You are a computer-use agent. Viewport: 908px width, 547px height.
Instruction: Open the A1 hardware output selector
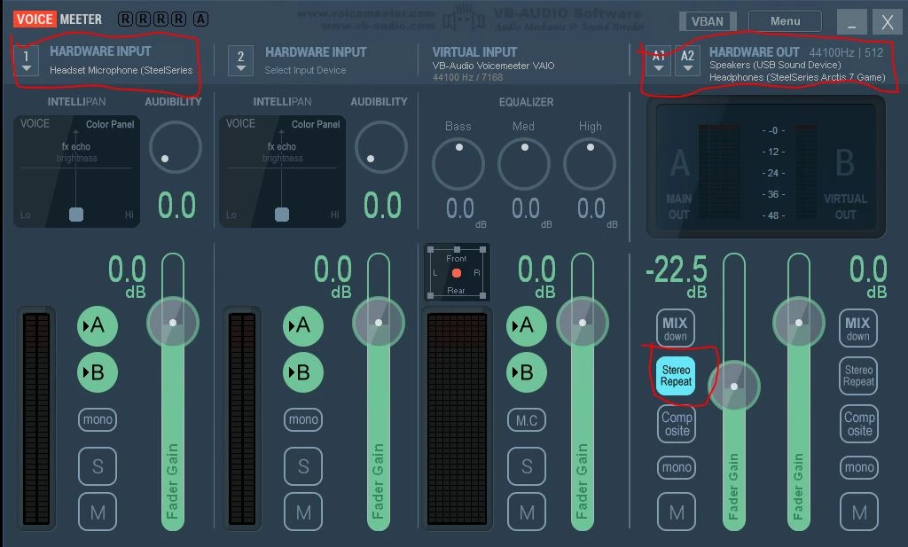click(659, 60)
